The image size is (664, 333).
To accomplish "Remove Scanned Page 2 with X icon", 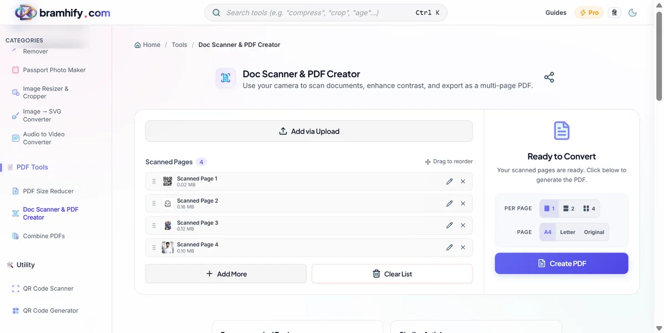I will (x=463, y=204).
